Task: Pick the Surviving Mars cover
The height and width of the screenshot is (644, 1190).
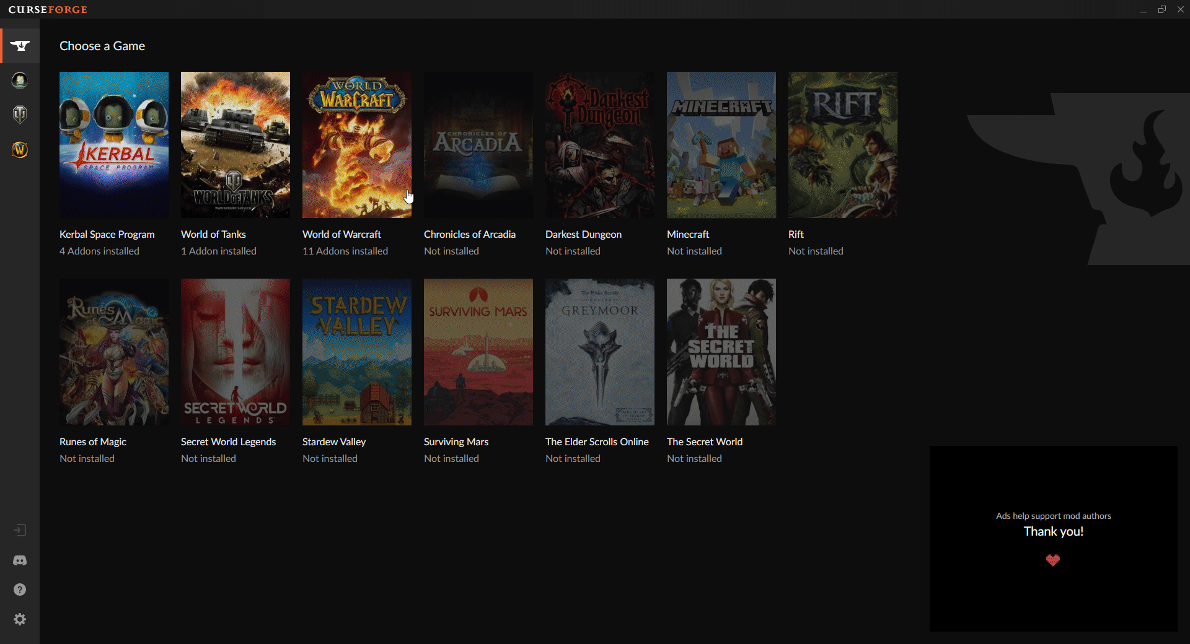Action: 478,352
